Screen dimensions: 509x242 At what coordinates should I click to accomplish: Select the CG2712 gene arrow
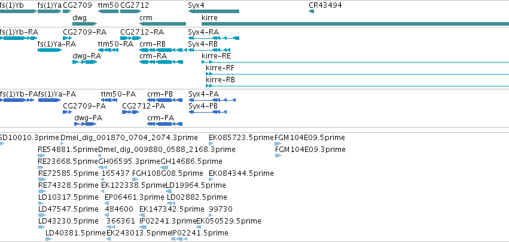pos(131,11)
